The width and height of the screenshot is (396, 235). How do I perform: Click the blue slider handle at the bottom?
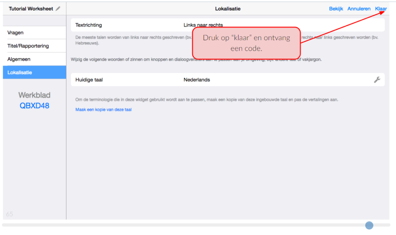click(369, 225)
